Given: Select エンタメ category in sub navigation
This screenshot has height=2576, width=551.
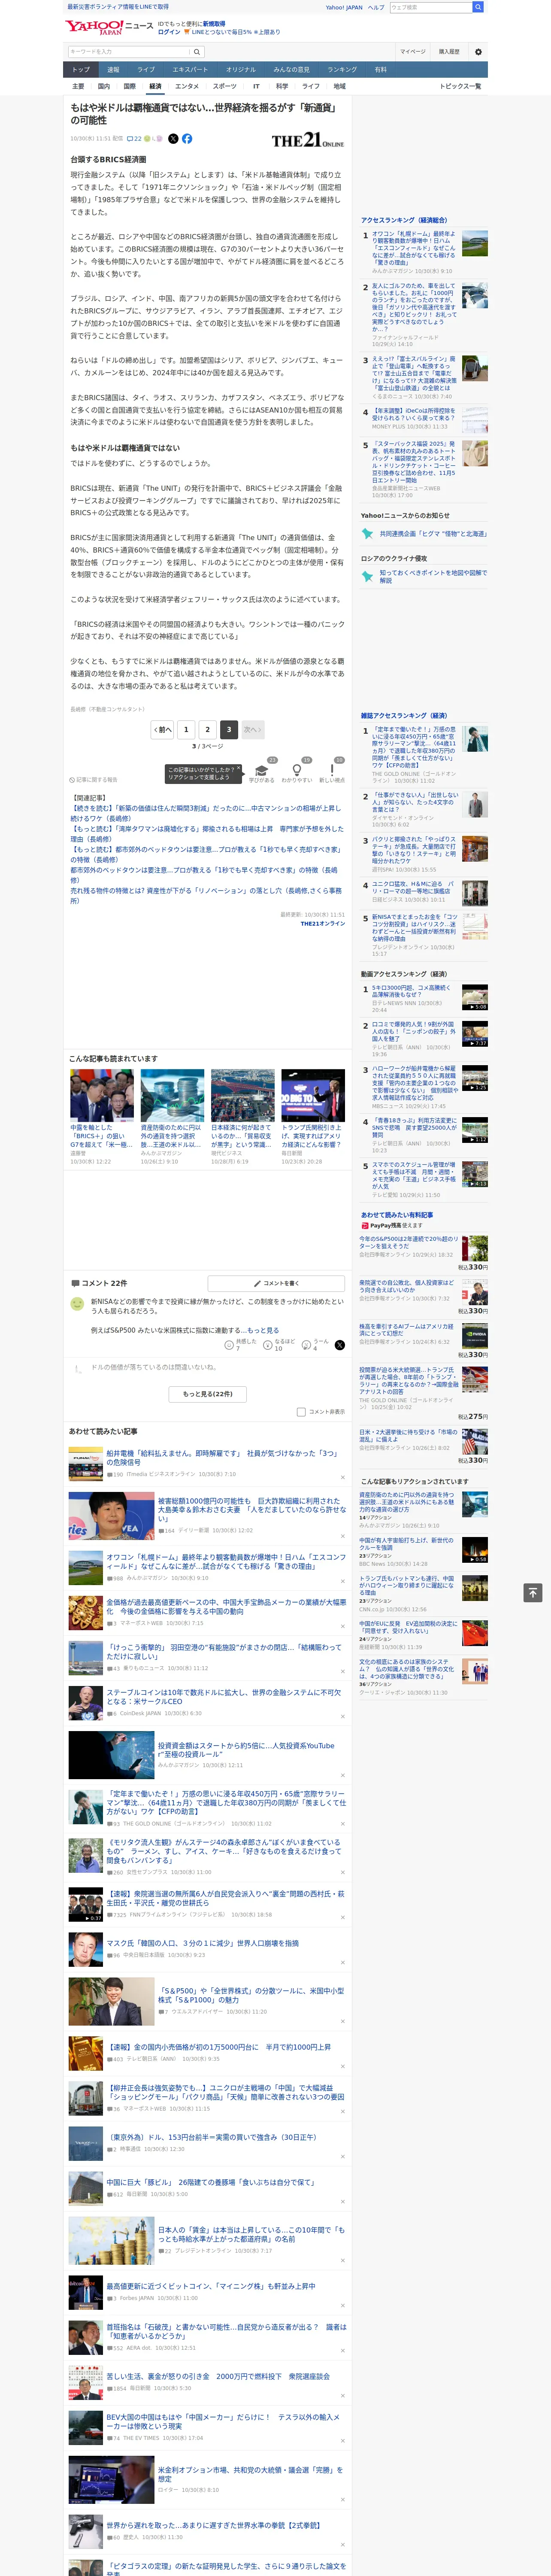Looking at the screenshot, I should [x=187, y=87].
